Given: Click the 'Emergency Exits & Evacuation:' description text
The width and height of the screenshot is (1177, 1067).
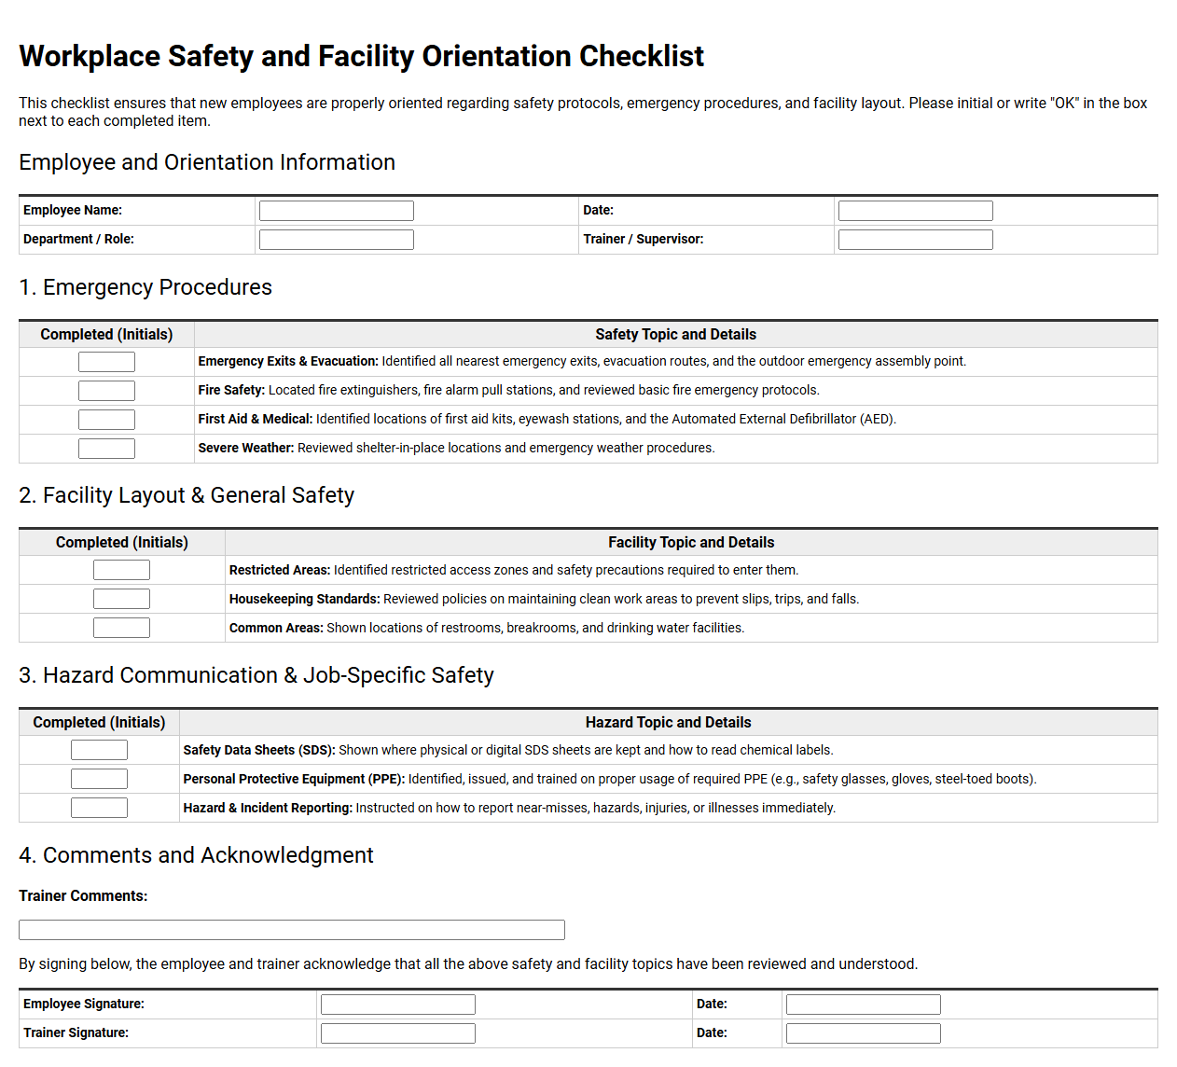Looking at the screenshot, I should [x=582, y=362].
